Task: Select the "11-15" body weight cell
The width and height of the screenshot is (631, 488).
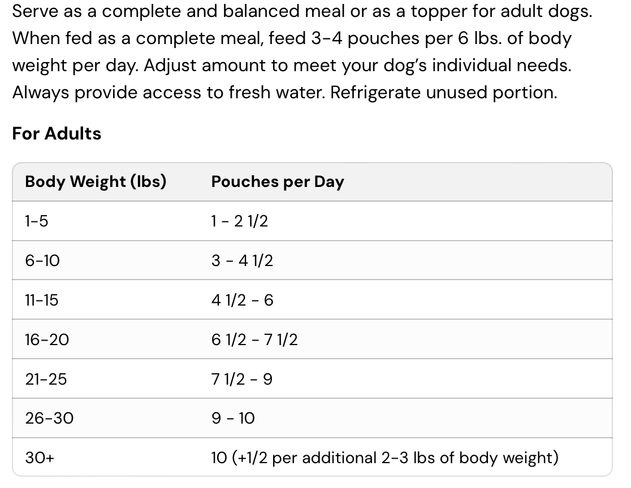Action: click(x=41, y=300)
